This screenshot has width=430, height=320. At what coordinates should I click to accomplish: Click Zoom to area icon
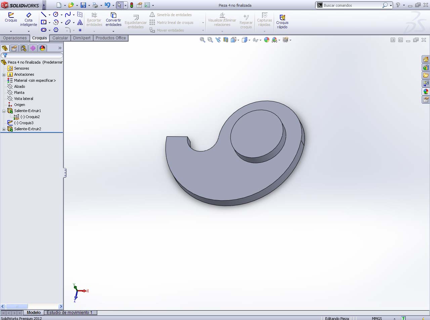point(210,40)
